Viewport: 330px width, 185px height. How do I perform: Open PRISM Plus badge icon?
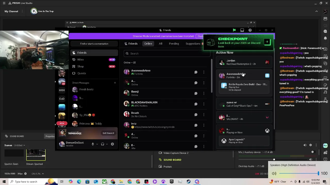point(325,145)
